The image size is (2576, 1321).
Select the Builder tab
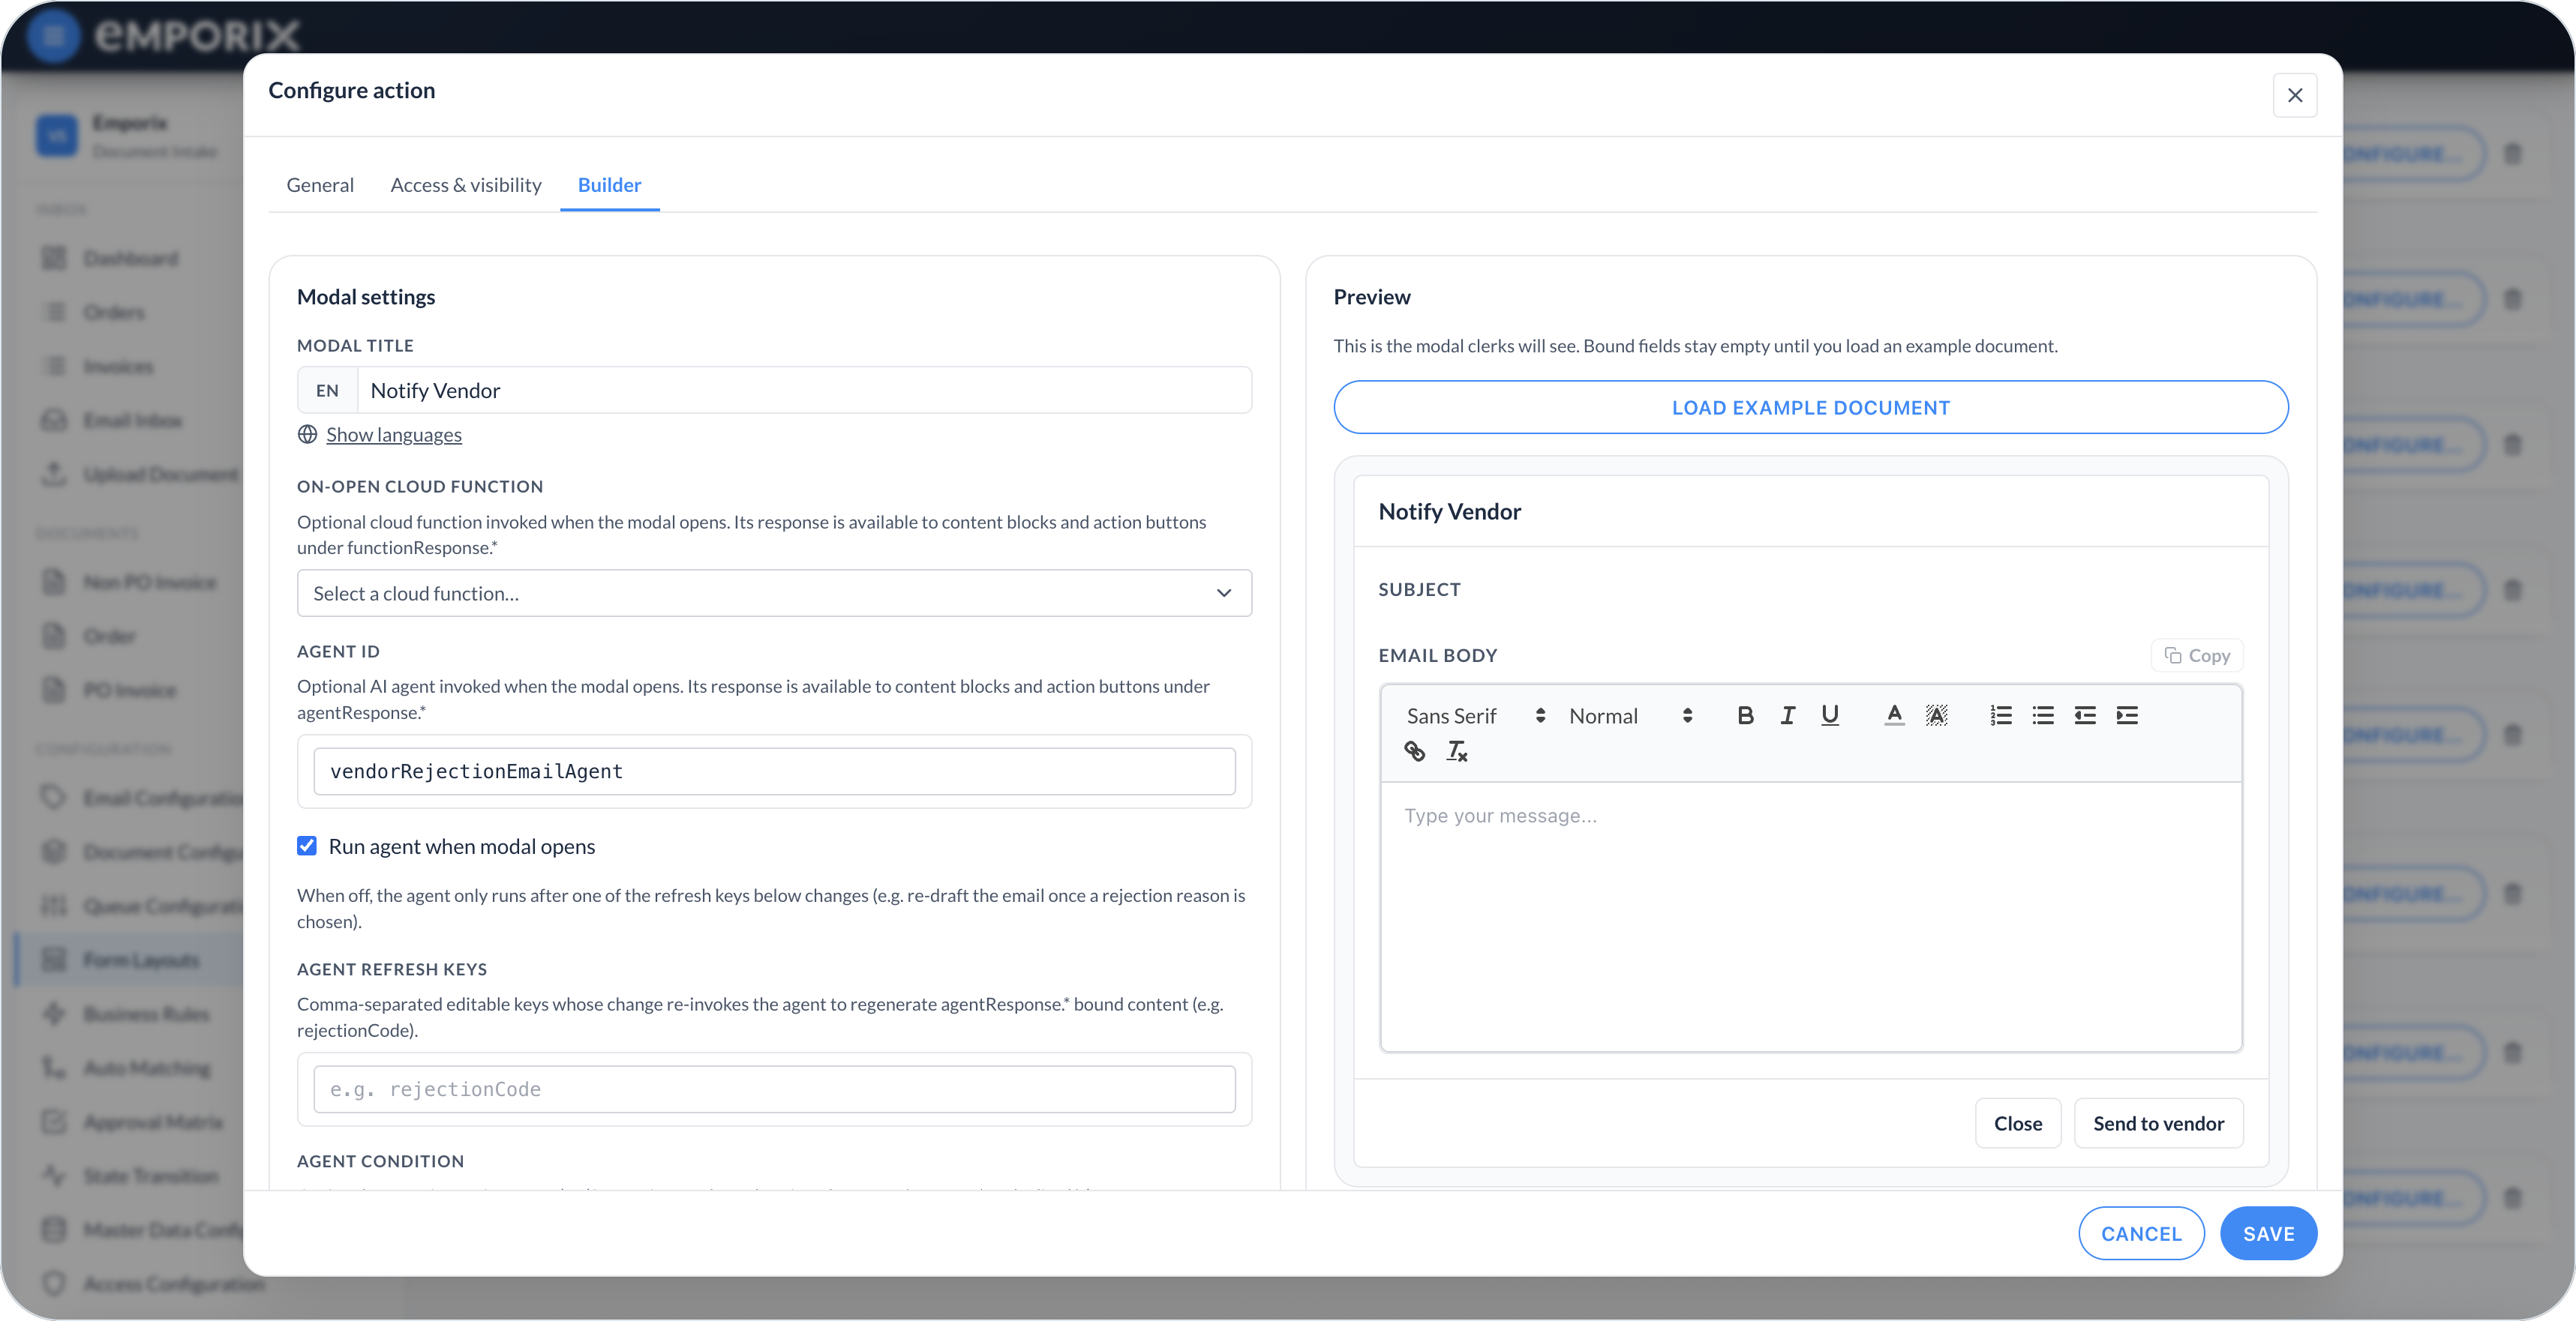point(609,185)
